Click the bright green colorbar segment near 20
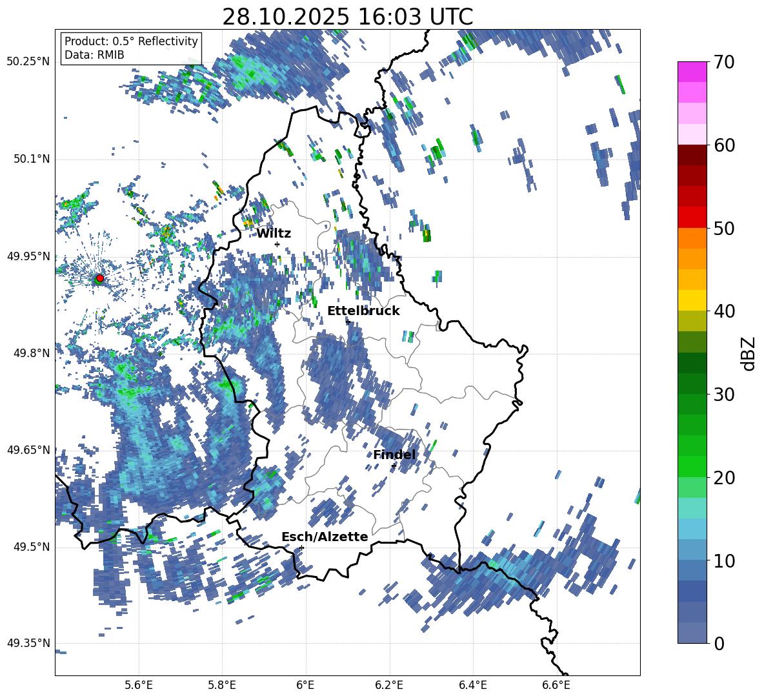Viewport: 764px width, 698px height. coord(692,466)
